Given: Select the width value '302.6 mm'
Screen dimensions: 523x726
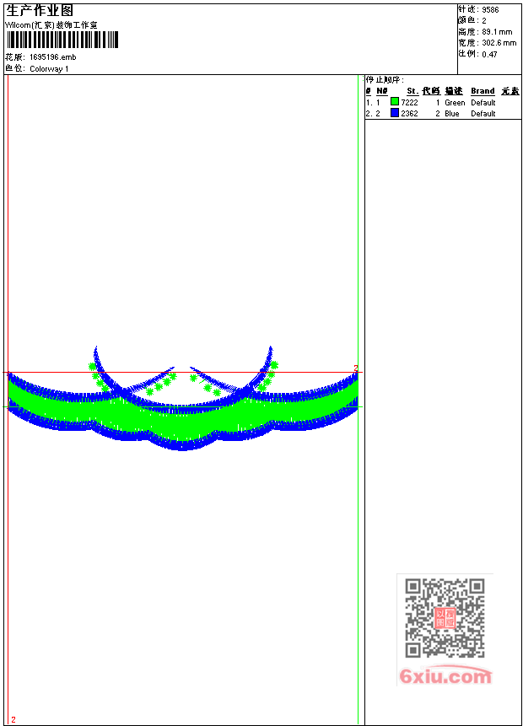Looking at the screenshot, I should (499, 43).
